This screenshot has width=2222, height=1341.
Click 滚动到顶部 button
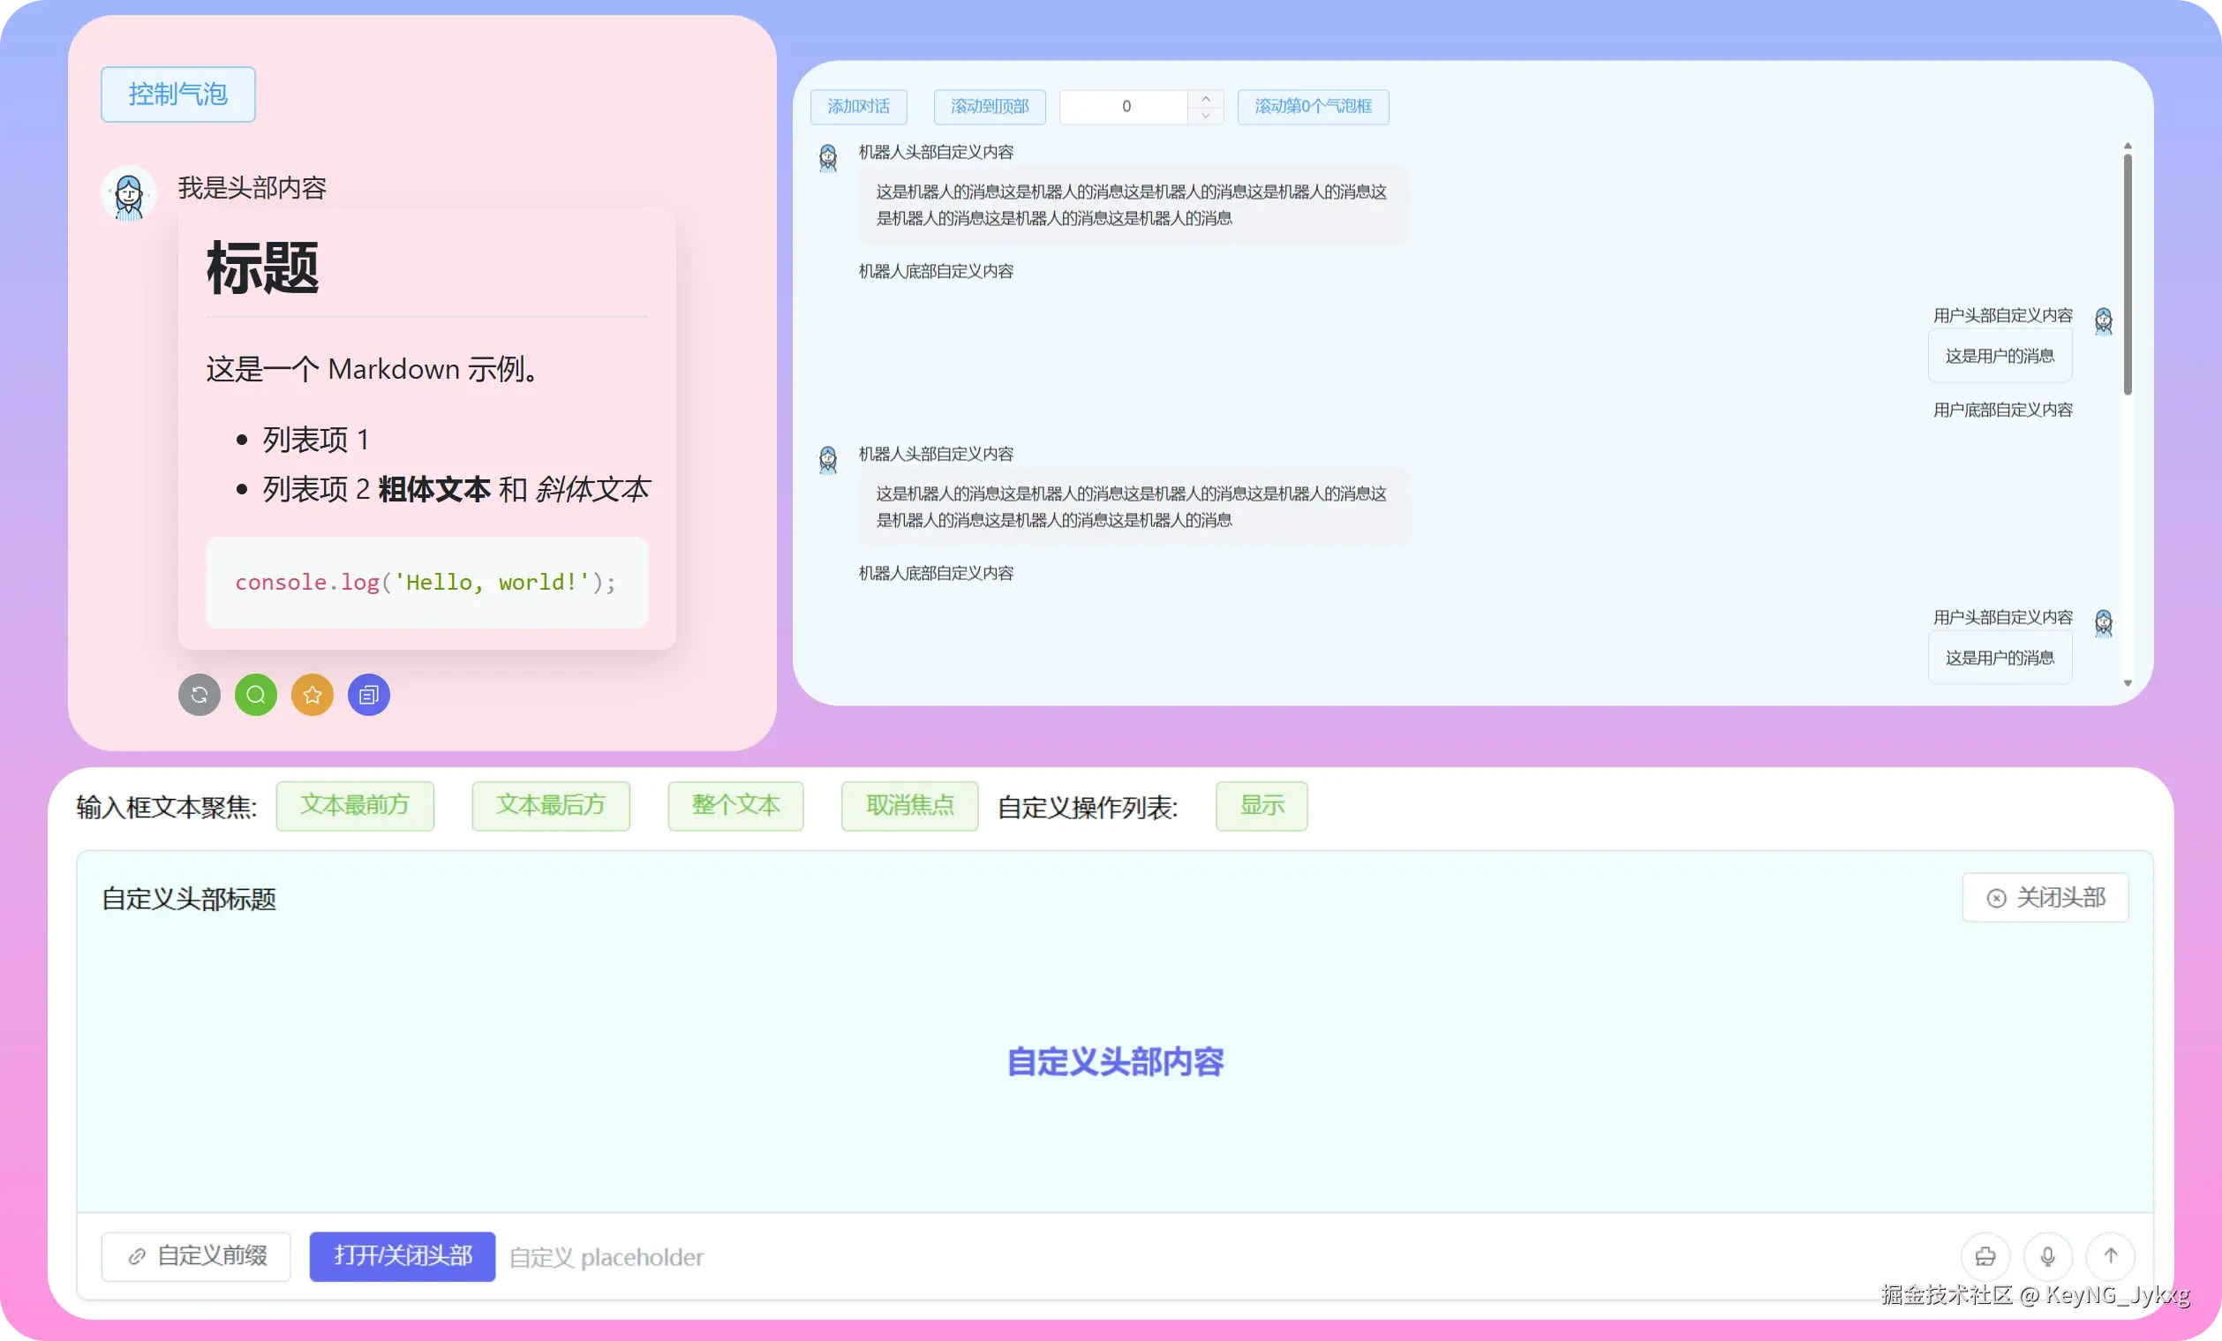click(990, 107)
